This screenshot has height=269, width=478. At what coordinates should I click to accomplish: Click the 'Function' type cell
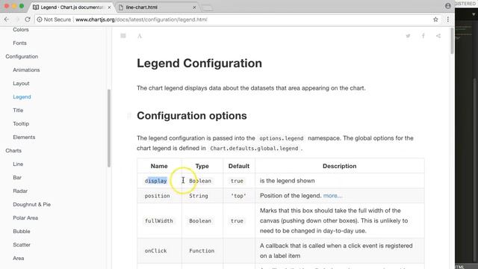coord(202,250)
